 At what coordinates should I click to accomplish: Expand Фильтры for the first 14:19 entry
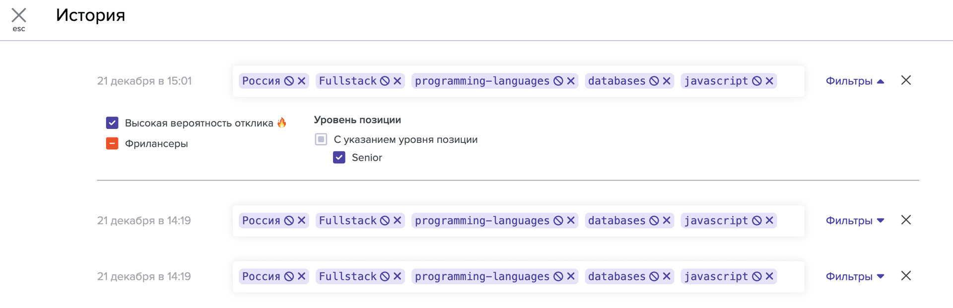(x=855, y=221)
